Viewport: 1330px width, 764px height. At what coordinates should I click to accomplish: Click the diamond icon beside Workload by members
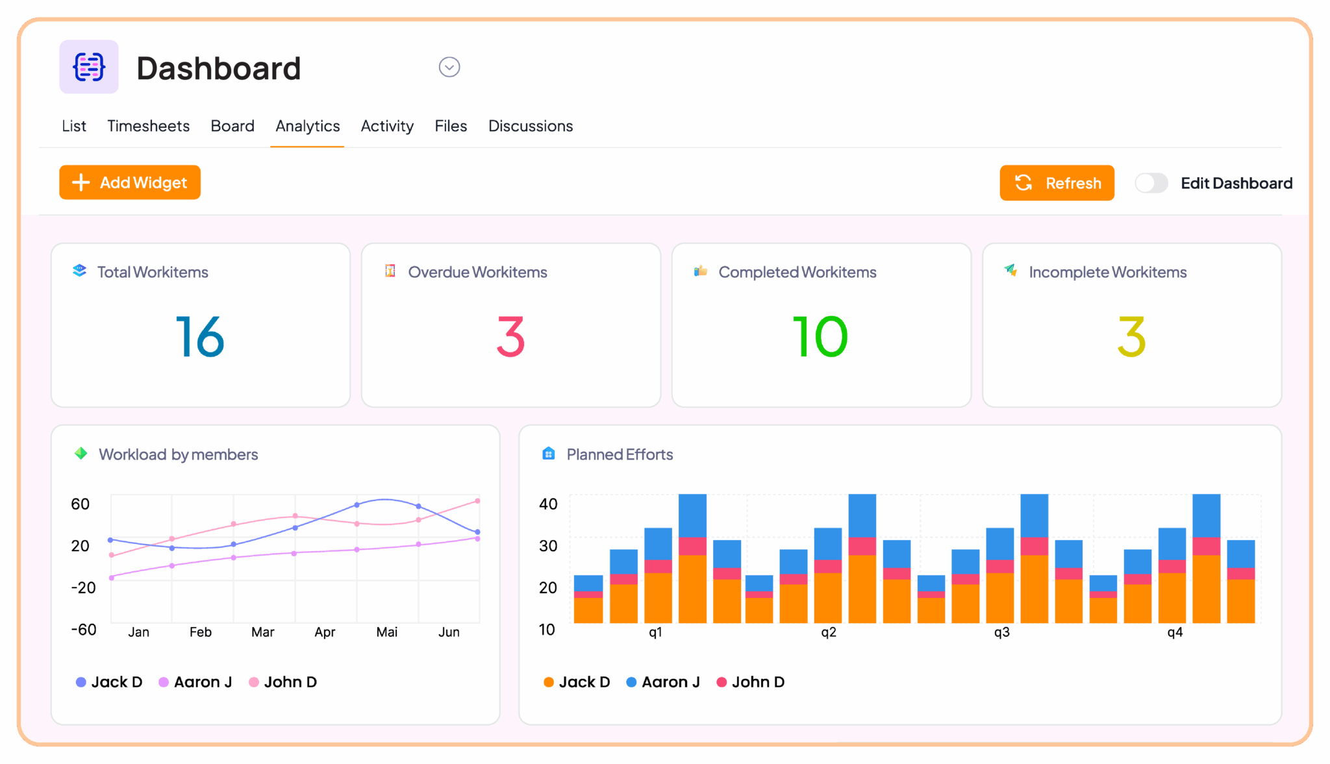point(81,454)
